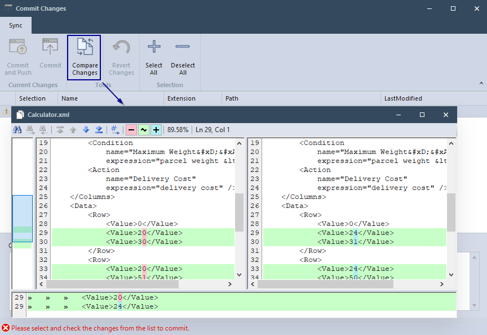Click the warning icon in the changes list
487x335 pixels.
[x=6, y=111]
